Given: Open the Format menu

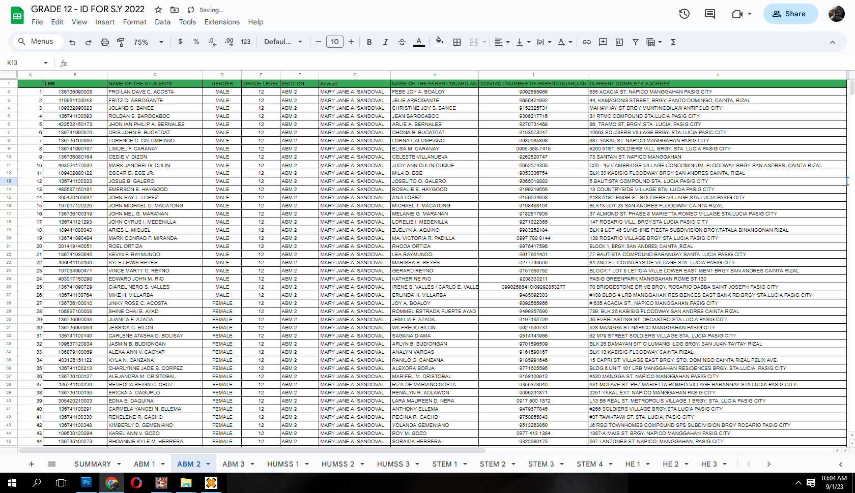Looking at the screenshot, I should (x=134, y=22).
